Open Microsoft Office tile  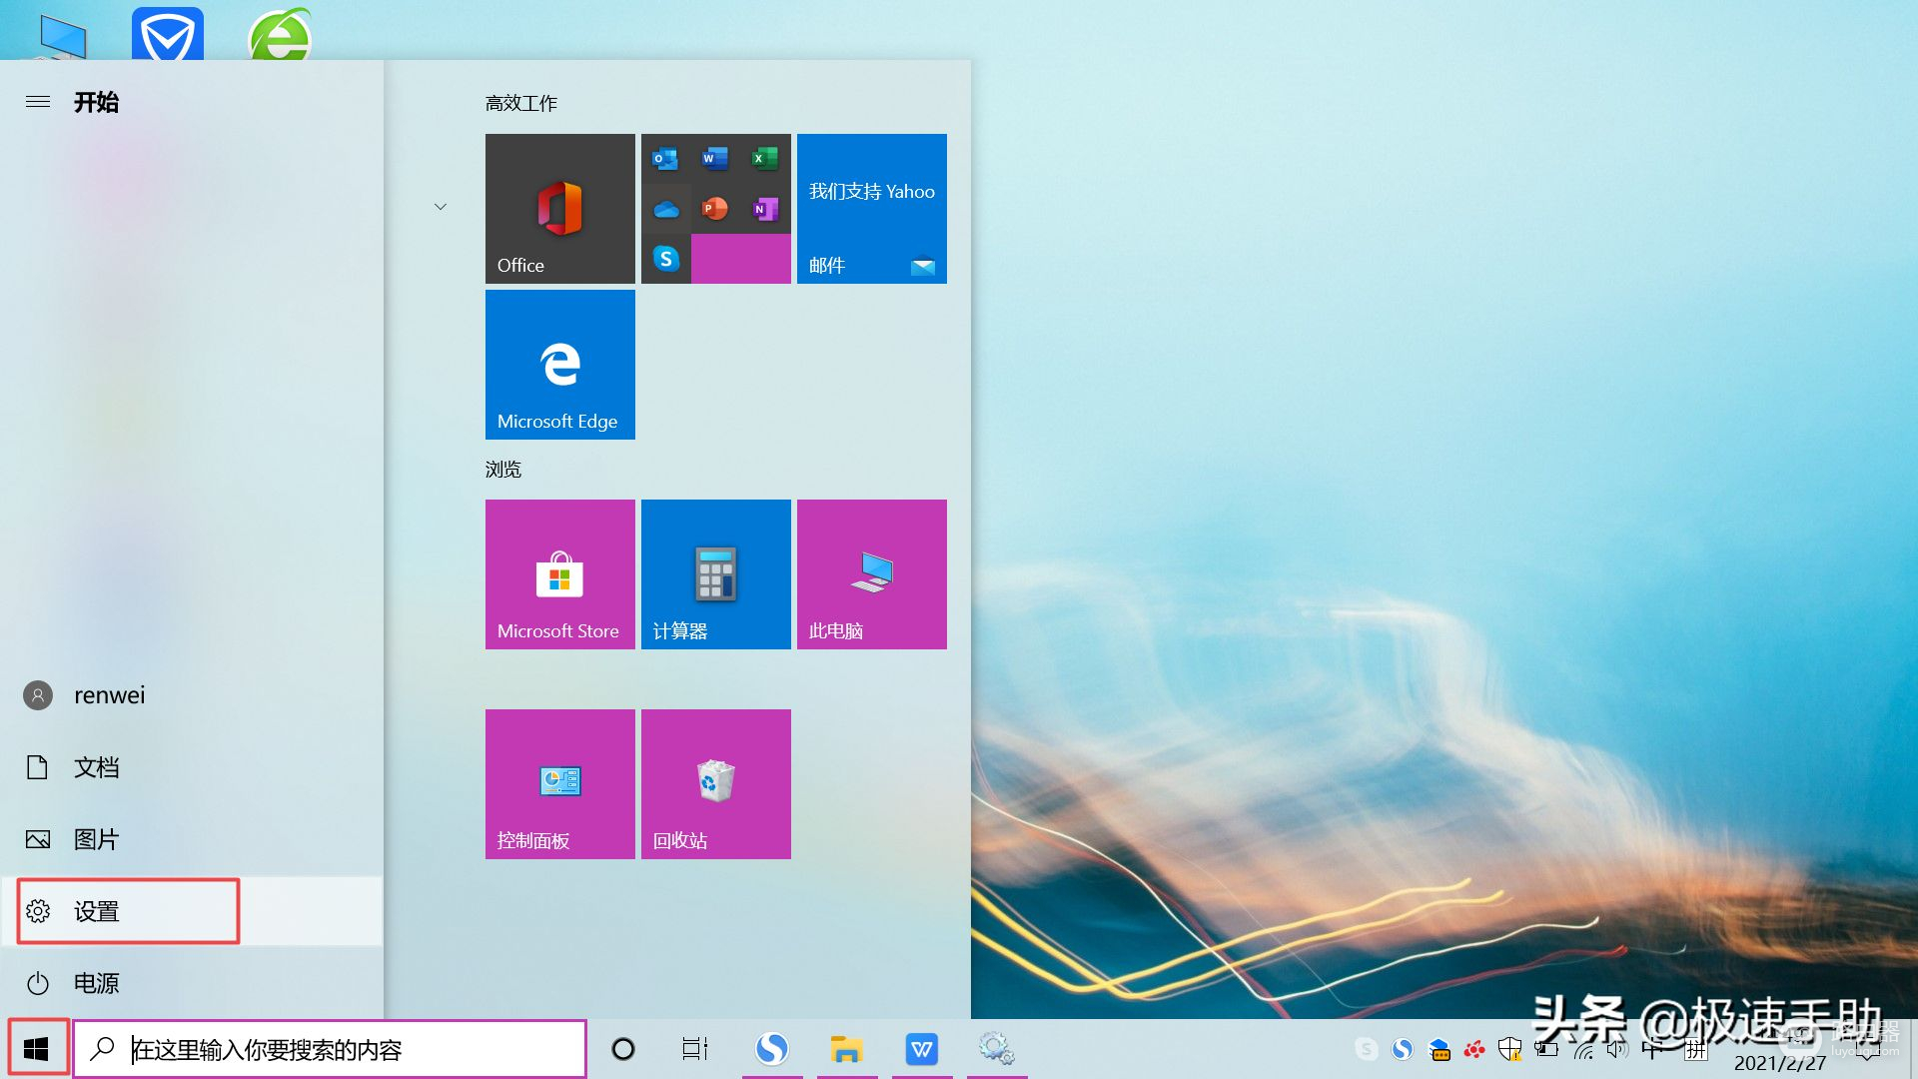click(x=558, y=208)
